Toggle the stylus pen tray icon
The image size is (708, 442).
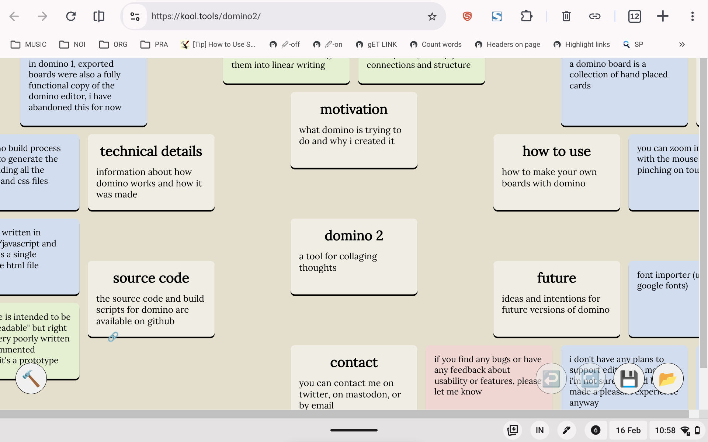566,430
